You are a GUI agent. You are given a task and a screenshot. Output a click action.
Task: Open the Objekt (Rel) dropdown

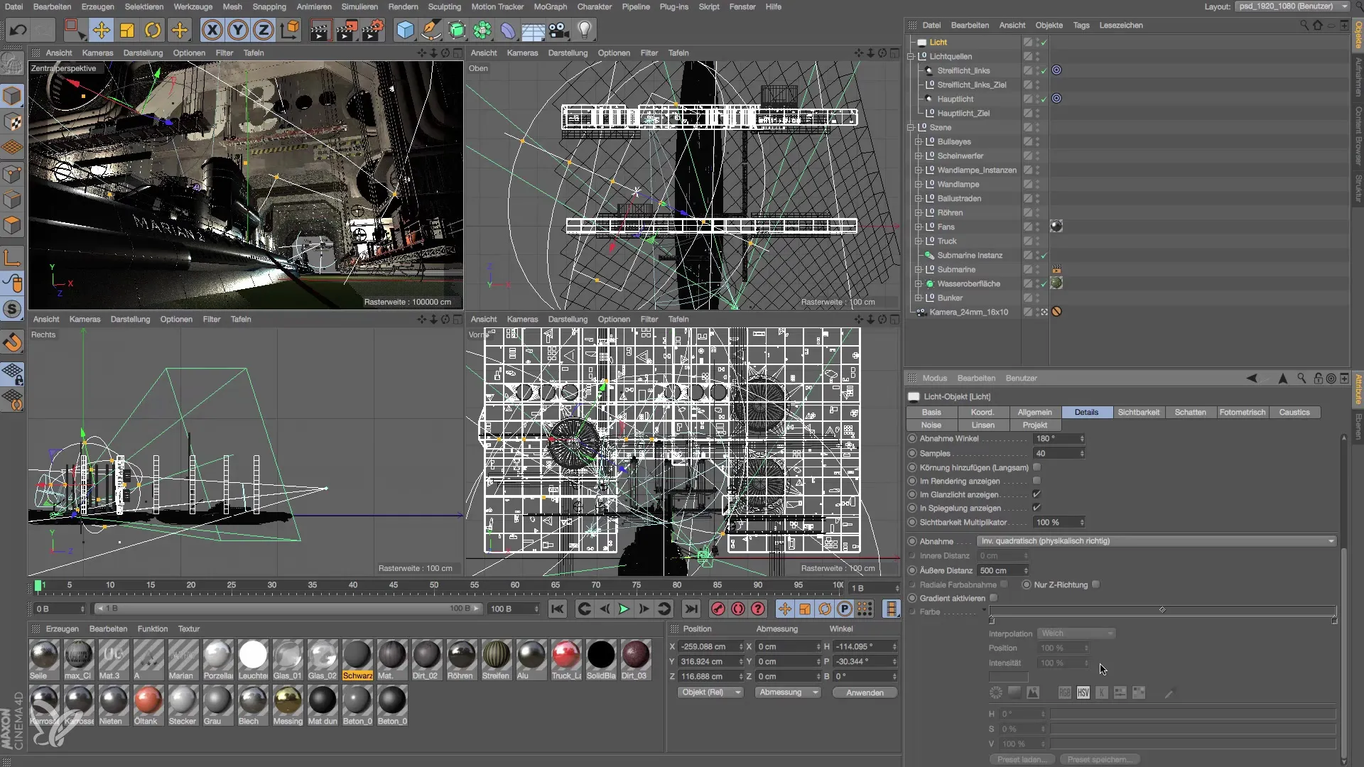point(709,692)
